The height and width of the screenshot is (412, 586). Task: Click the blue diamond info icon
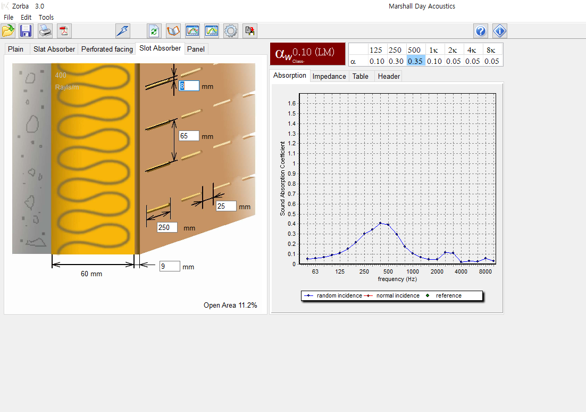[500, 31]
